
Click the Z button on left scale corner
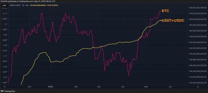pos(4,87)
